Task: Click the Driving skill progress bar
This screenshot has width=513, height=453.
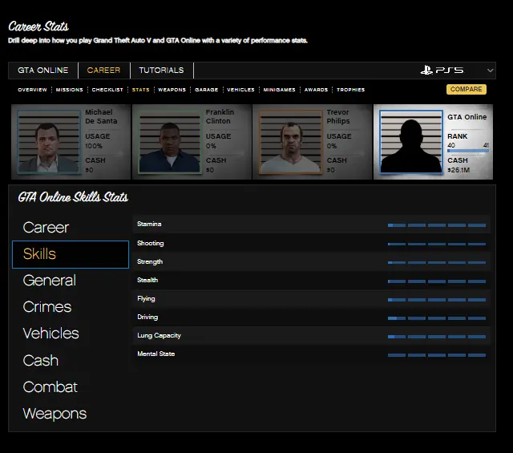Action: coord(437,318)
